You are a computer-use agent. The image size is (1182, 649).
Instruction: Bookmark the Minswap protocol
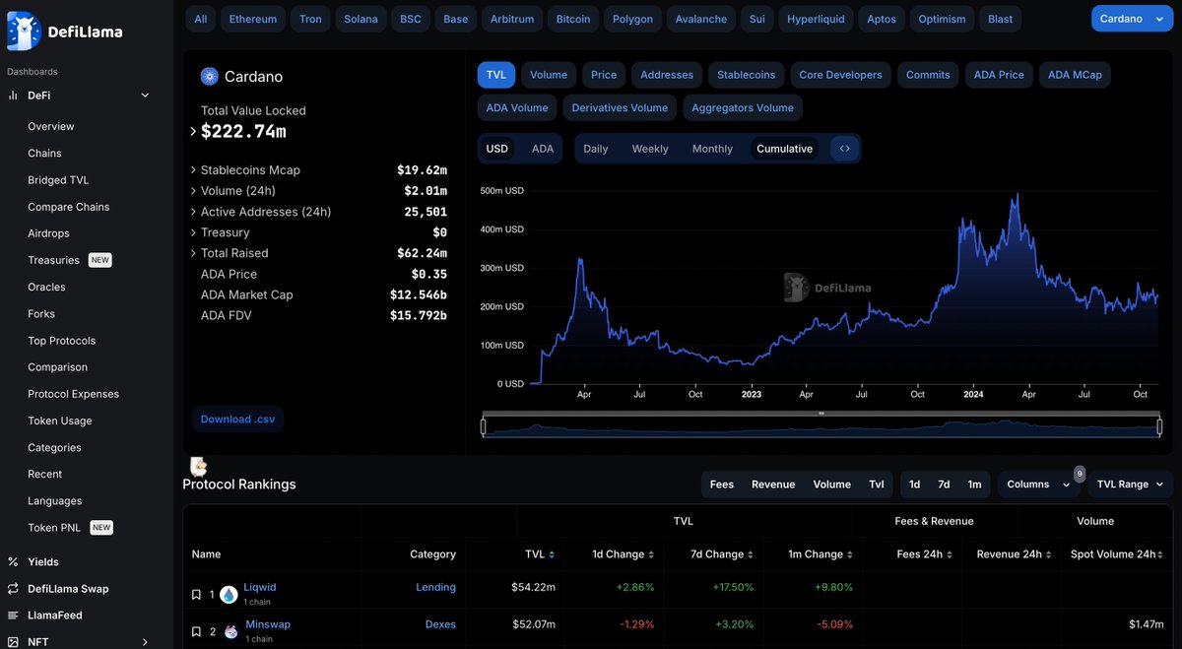(196, 631)
